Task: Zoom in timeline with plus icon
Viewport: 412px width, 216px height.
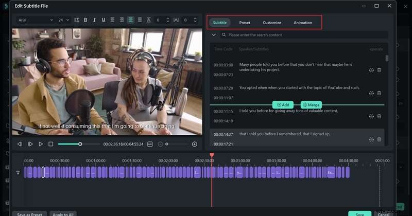Action: click(x=194, y=144)
